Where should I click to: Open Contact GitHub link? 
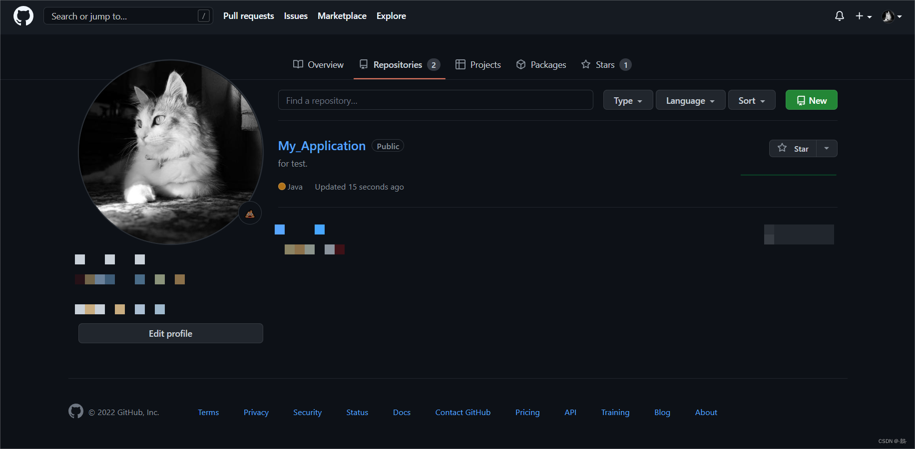(463, 413)
